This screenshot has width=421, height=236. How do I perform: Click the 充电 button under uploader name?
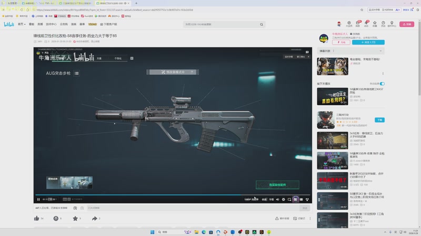tap(341, 42)
